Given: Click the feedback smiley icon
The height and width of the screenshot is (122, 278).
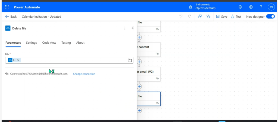Looking at the screenshot, I should point(240,7).
